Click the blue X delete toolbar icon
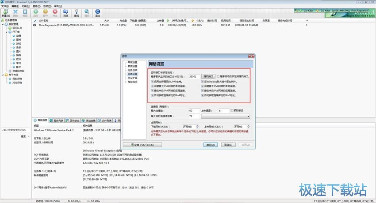Screen dimensions: 376x203 pyautogui.click(x=15, y=11)
